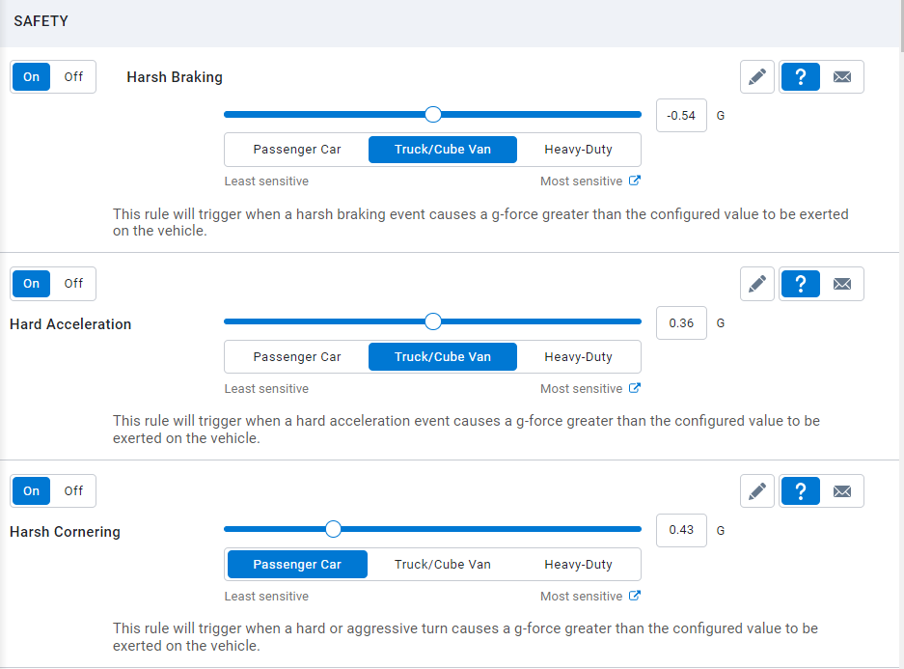Click the edit pencil for Hard Acceleration
The height and width of the screenshot is (669, 904).
point(757,283)
